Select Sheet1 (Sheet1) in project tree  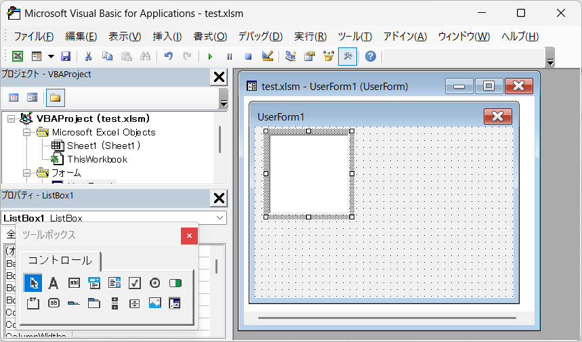(x=104, y=146)
